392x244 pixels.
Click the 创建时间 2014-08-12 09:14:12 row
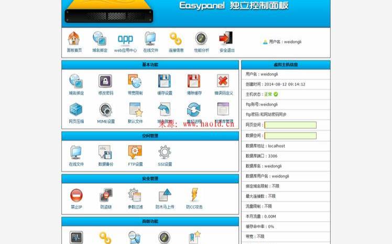286,85
